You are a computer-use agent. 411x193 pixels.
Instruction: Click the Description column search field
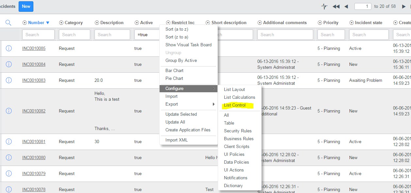(112, 35)
